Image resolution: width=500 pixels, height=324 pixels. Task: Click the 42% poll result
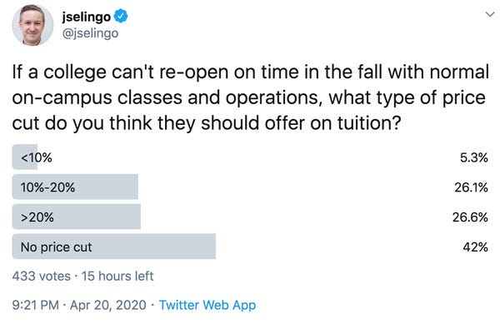click(x=476, y=247)
